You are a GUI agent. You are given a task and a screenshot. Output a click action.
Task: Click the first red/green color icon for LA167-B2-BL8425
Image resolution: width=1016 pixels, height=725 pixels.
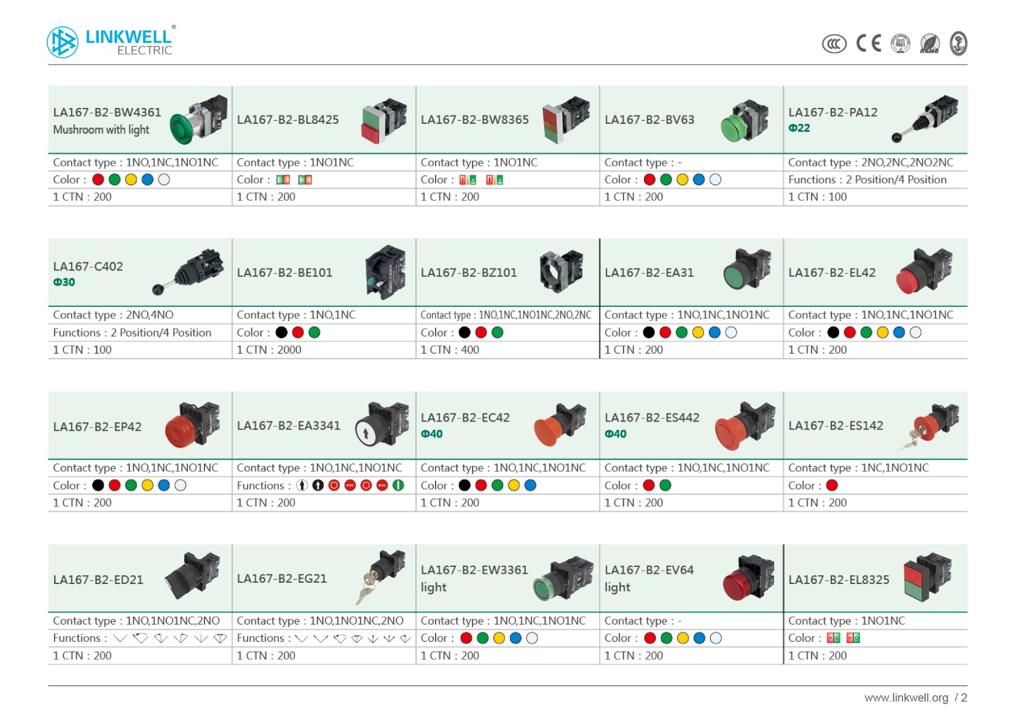(283, 180)
